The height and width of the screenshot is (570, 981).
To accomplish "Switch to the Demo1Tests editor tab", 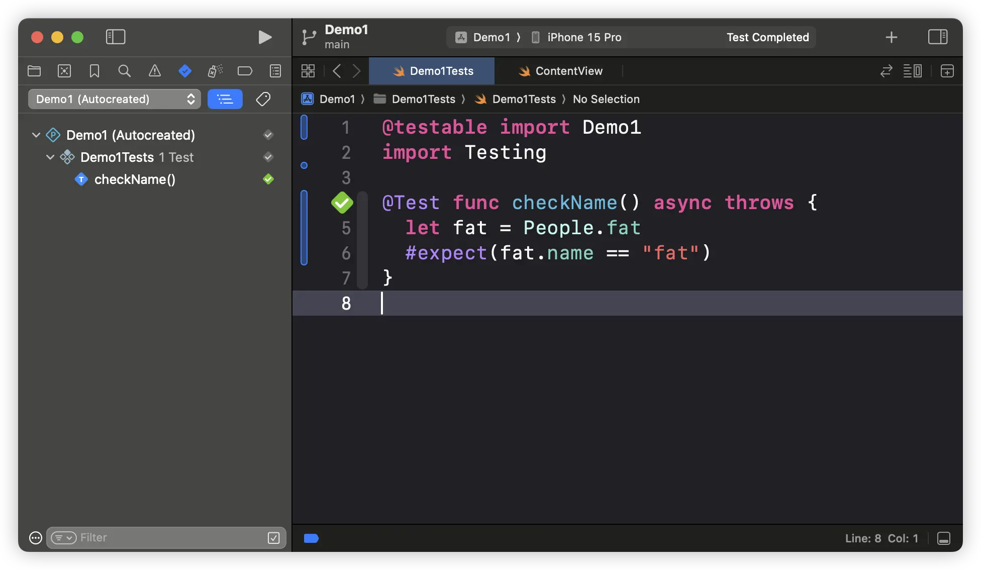I will click(x=432, y=71).
